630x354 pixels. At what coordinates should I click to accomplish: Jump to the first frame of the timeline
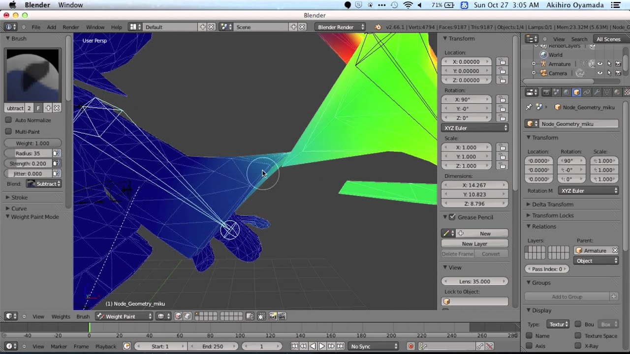click(294, 346)
